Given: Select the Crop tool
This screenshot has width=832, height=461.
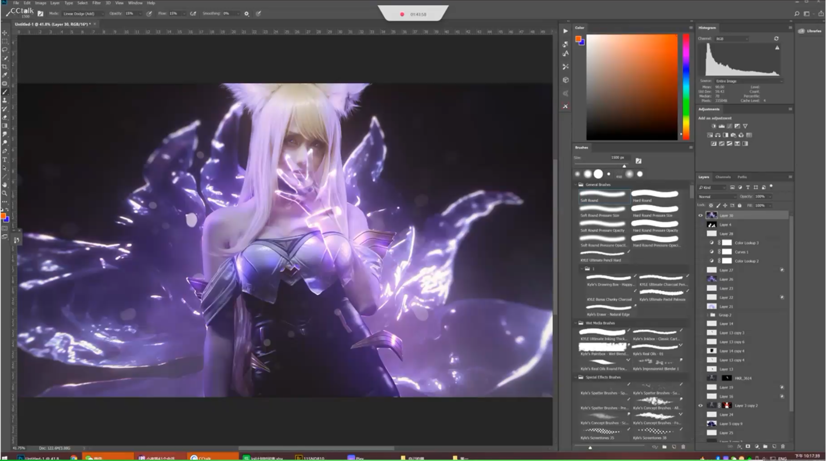Looking at the screenshot, I should pyautogui.click(x=5, y=67).
